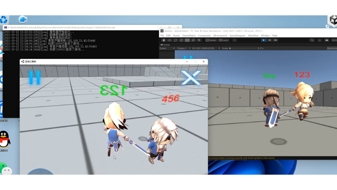The image size is (337, 190).
Task: Open the File menu in Unity
Action: click(x=162, y=36)
